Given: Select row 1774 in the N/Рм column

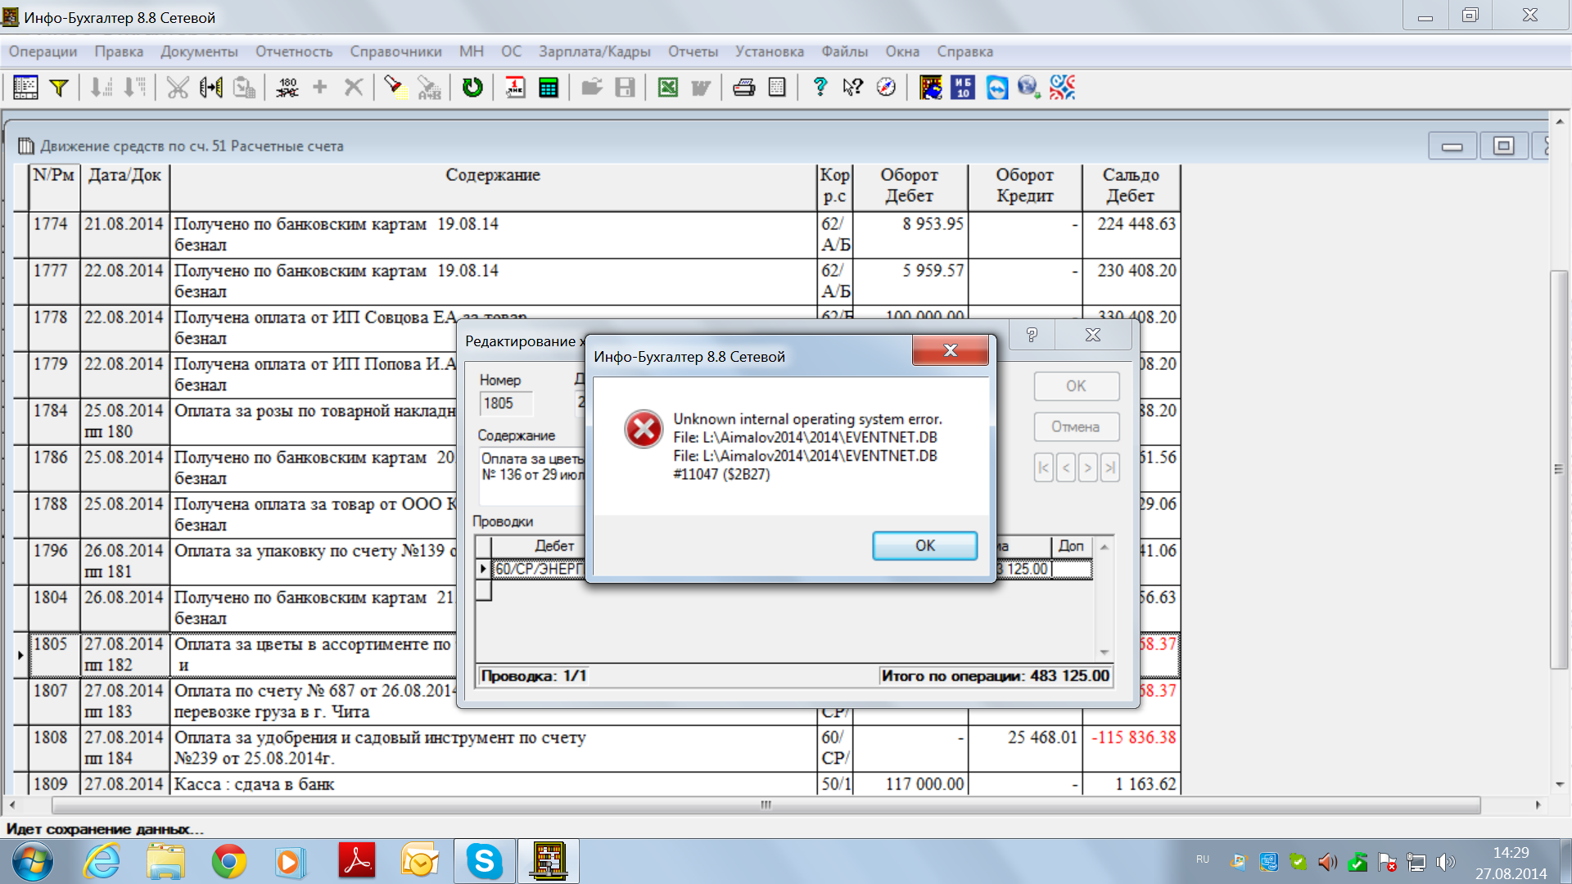Looking at the screenshot, I should (x=55, y=235).
